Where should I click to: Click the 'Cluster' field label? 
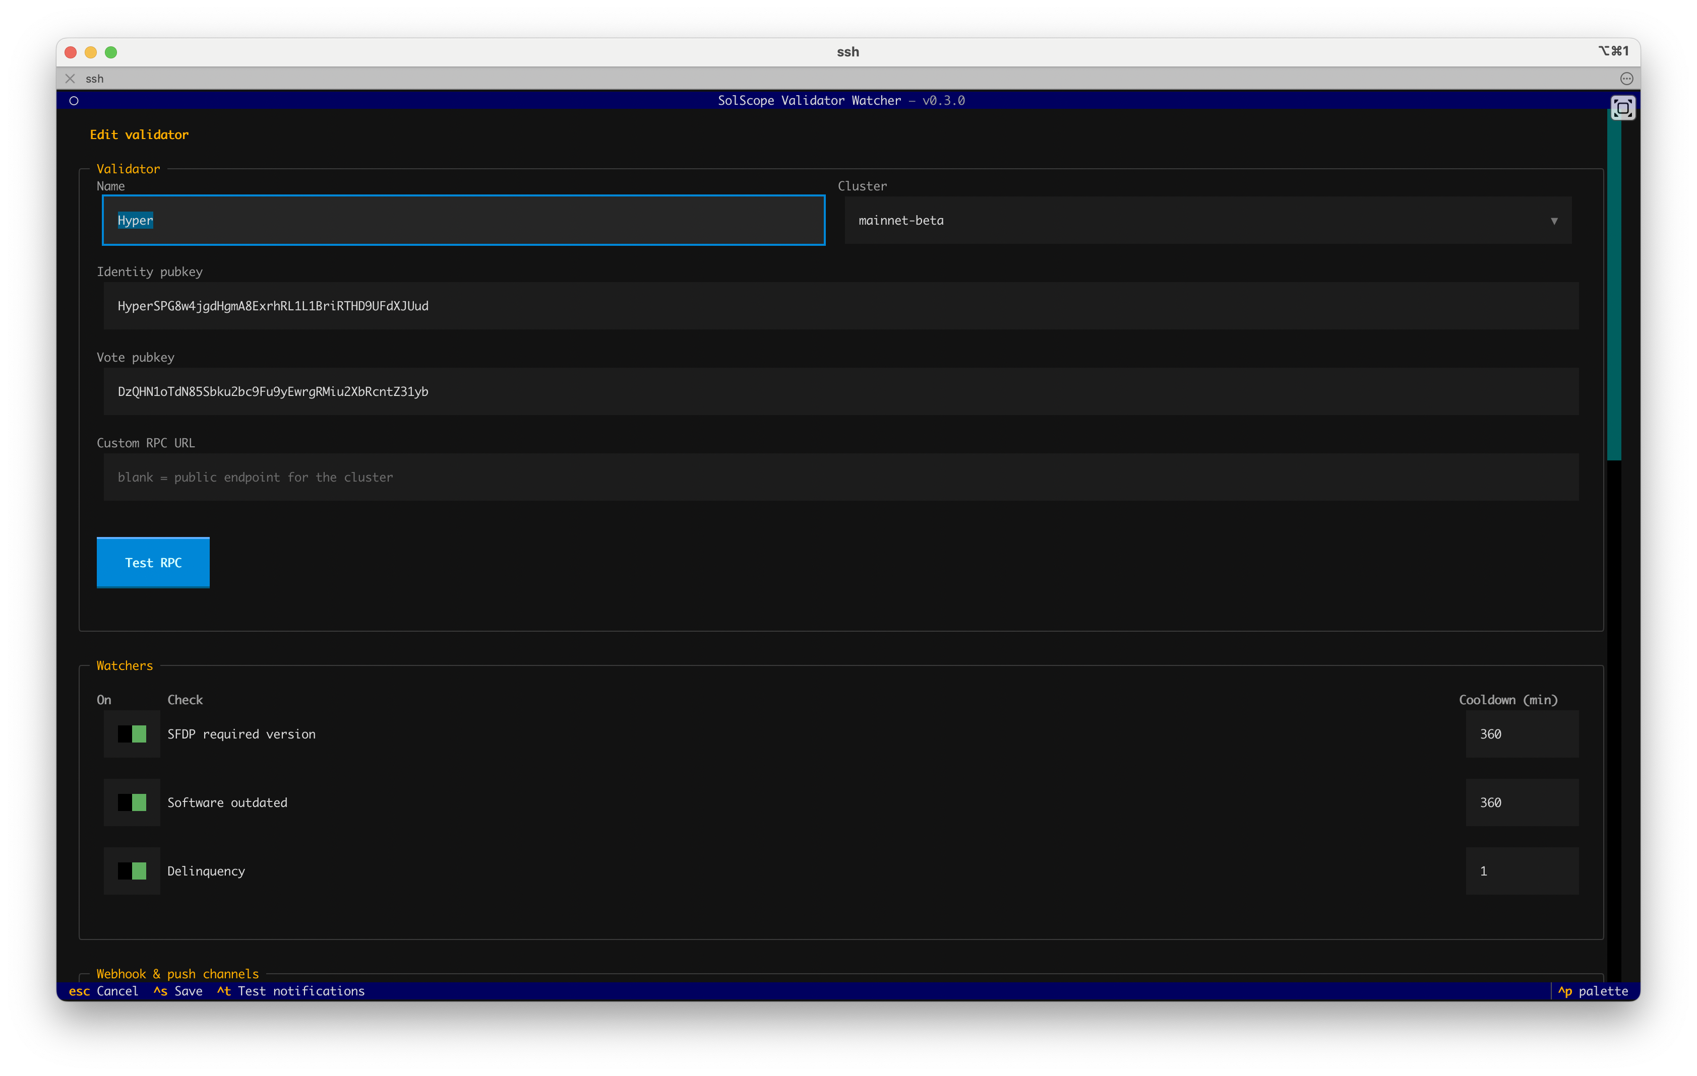point(862,186)
